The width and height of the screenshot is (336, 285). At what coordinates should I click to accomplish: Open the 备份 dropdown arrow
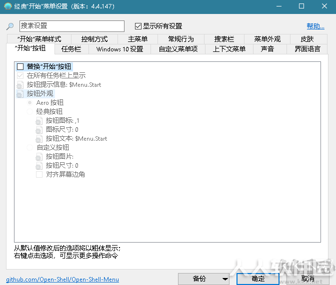225,279
